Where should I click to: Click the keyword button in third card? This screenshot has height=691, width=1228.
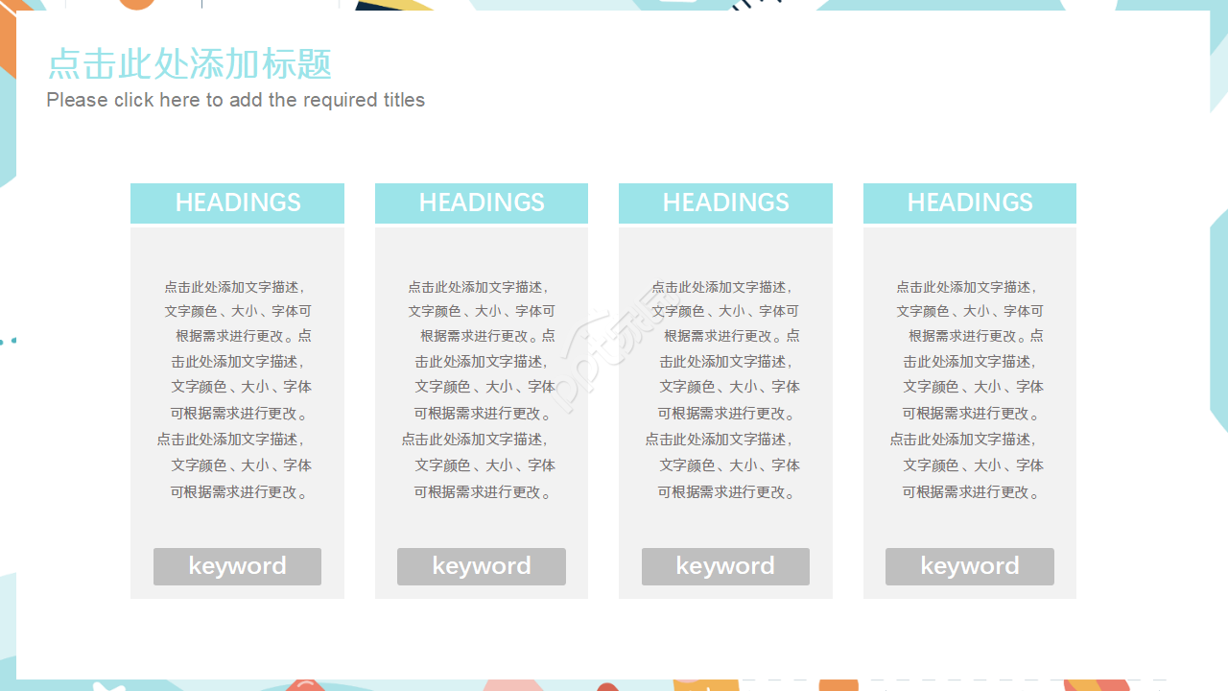pyautogui.click(x=725, y=566)
